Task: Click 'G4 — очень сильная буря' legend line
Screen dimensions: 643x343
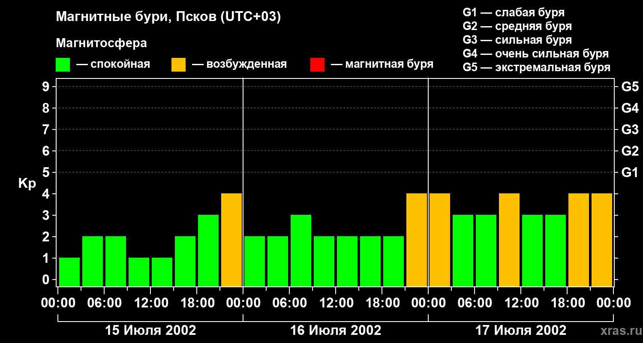Action: (535, 54)
